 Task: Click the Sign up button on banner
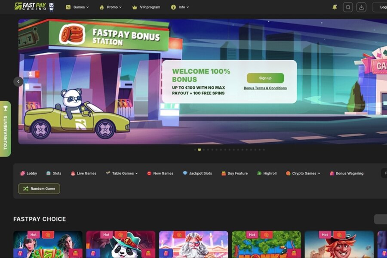point(265,78)
